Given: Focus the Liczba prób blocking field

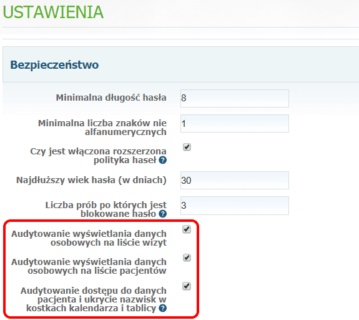Looking at the screenshot, I should [235, 206].
